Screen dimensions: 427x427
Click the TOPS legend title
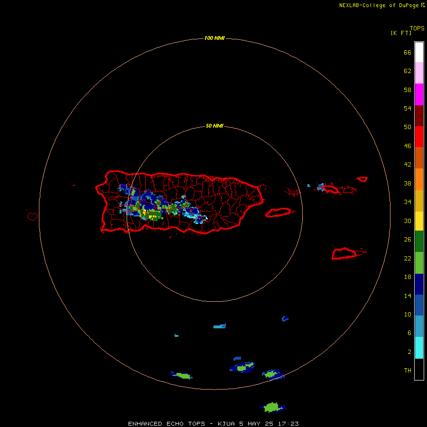pyautogui.click(x=417, y=28)
